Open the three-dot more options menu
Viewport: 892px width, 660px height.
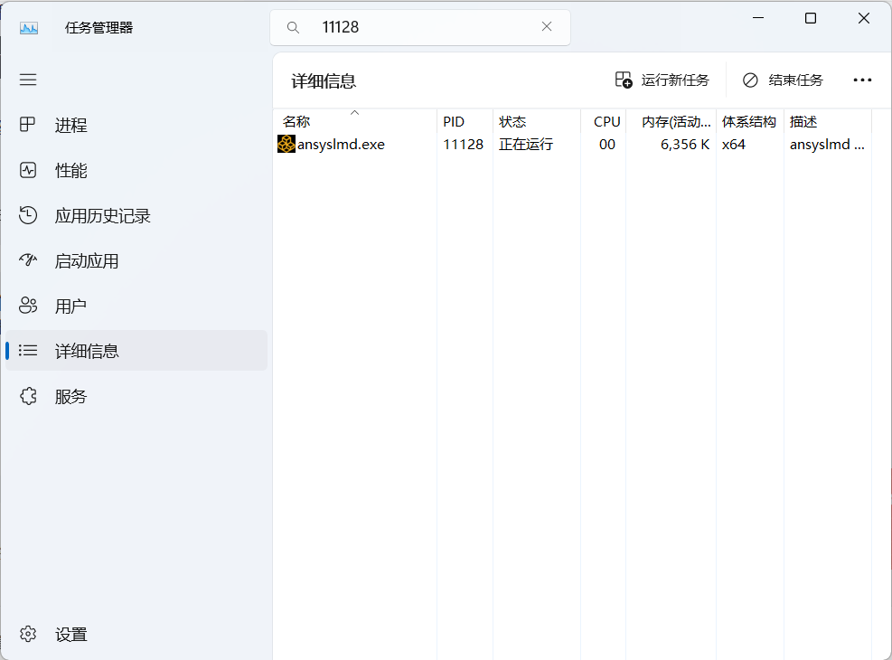[x=862, y=80]
